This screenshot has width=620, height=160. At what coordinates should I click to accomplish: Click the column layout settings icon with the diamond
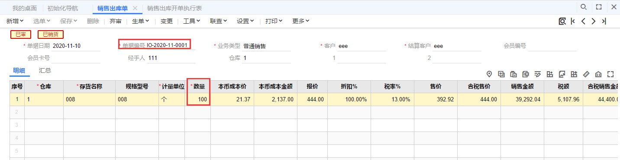550,74
